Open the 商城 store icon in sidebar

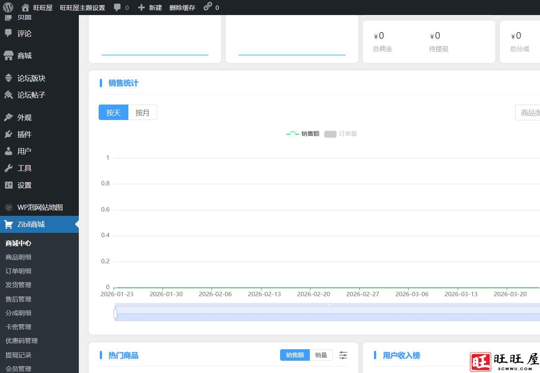(9, 56)
